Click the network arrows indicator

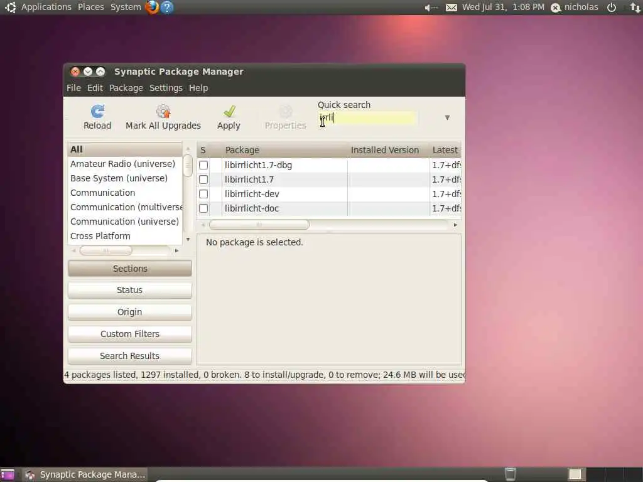pyautogui.click(x=635, y=8)
